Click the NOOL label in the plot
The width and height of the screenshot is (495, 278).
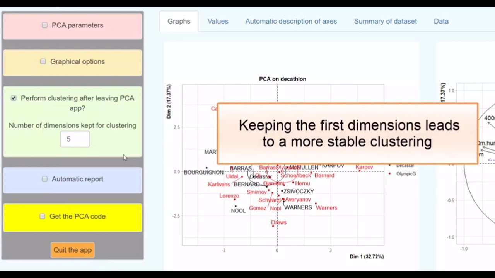(x=238, y=211)
